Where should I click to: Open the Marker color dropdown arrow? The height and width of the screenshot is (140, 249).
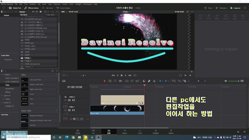[168, 81]
